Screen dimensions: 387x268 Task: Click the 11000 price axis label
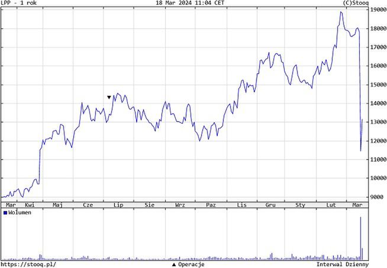pyautogui.click(x=378, y=160)
